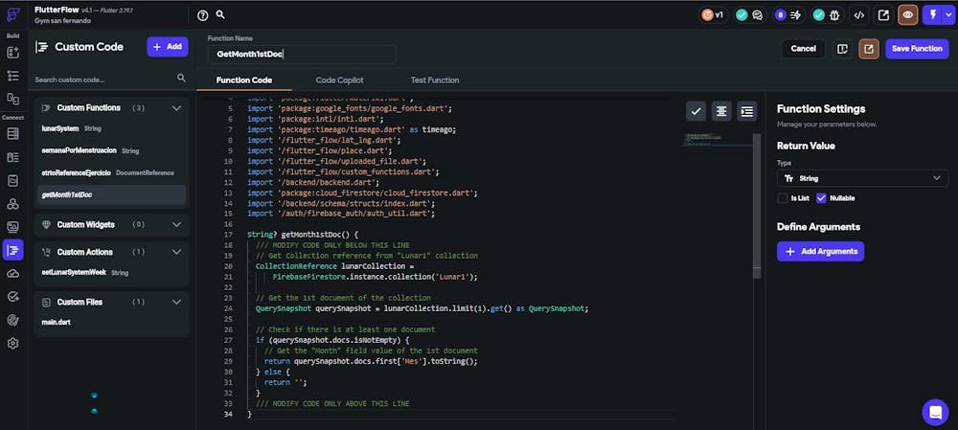958x430 pixels.
Task: Open the help question mark icon
Action: [x=202, y=15]
